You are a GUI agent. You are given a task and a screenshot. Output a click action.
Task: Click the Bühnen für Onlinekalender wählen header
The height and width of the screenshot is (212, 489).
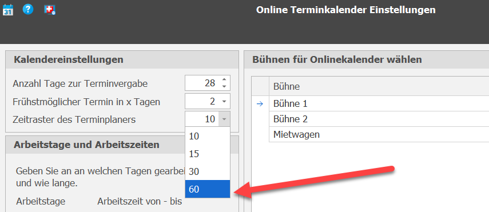[367, 59]
